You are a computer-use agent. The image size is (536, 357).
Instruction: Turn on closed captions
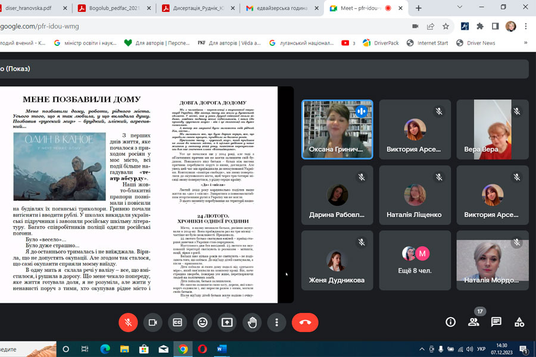click(x=177, y=322)
